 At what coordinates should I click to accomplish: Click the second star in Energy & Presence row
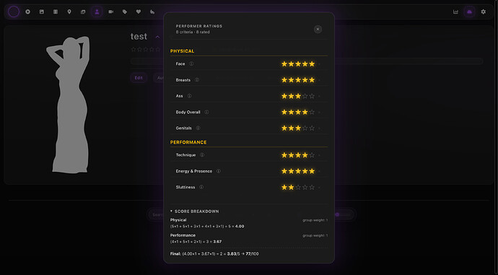(292, 171)
